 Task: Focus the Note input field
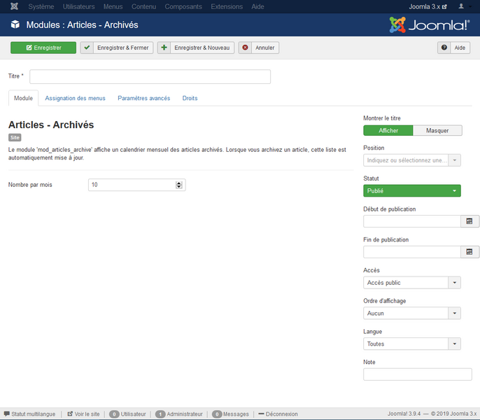[x=418, y=374]
